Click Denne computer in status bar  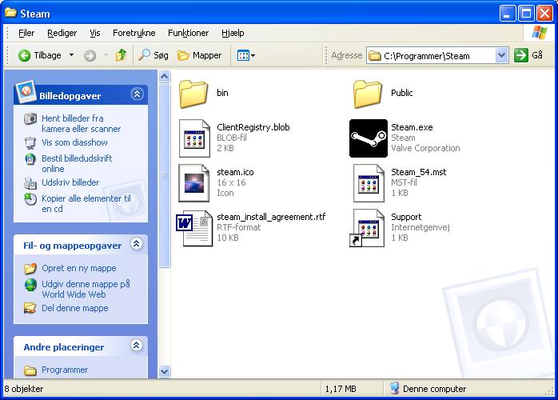(428, 389)
